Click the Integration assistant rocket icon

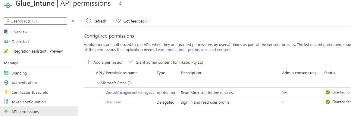coord(6,51)
